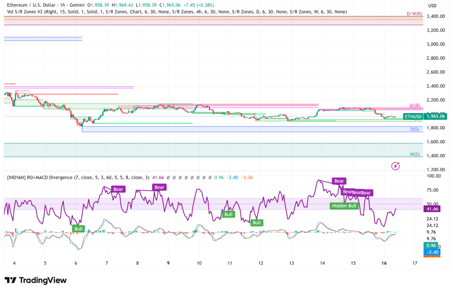Click the Hidden Bull divergence label

(343, 206)
